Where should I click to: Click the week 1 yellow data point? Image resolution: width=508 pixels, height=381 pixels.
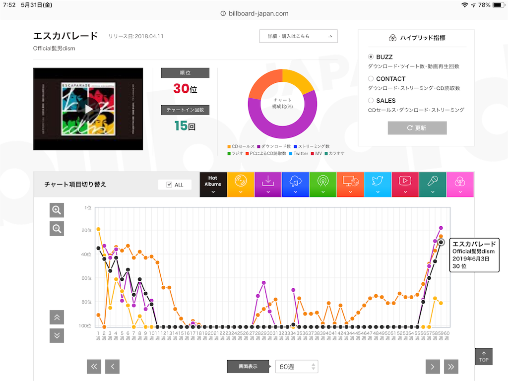tap(99, 229)
